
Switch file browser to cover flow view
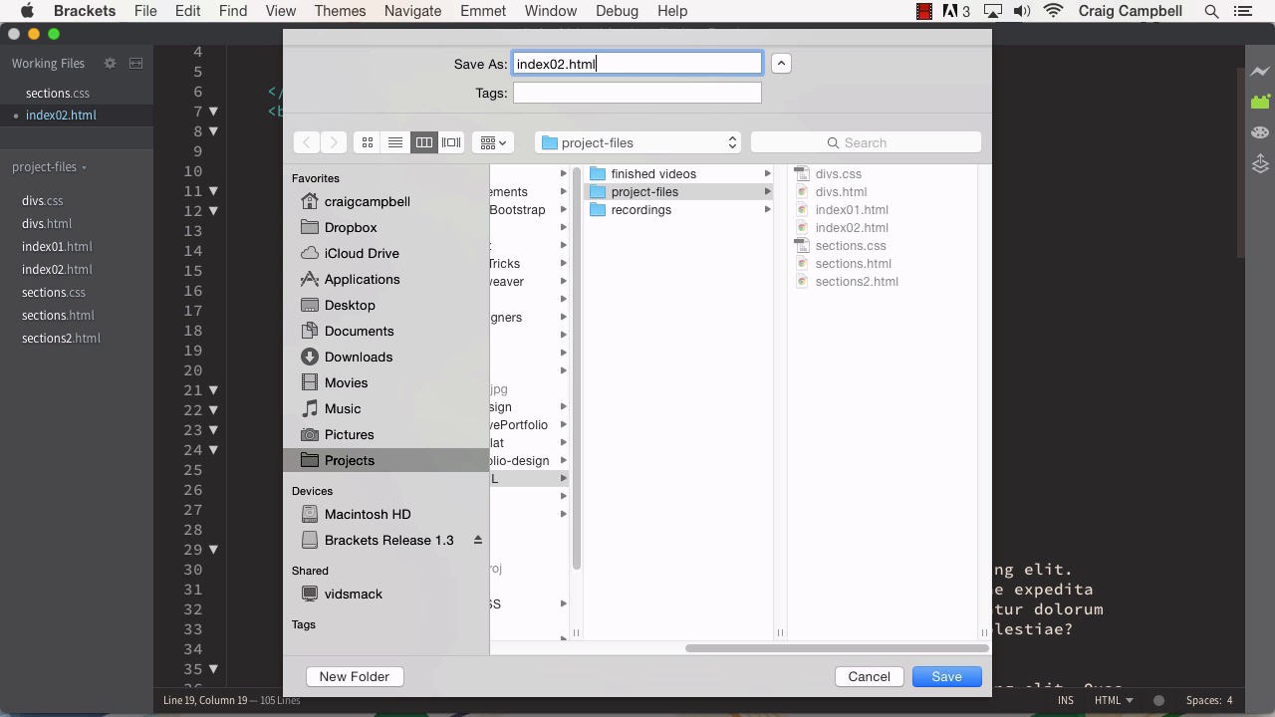(451, 142)
